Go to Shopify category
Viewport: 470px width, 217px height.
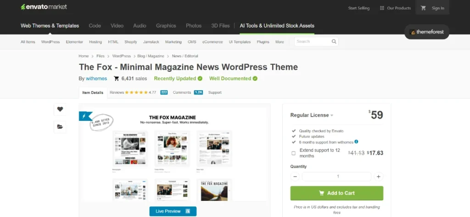pyautogui.click(x=131, y=42)
